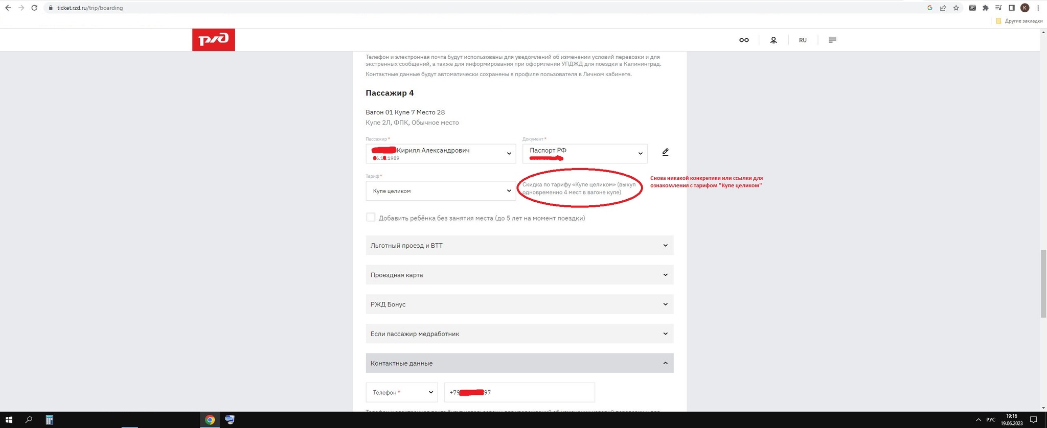Open the Chrome profile avatar K
1047x428 pixels.
1025,8
